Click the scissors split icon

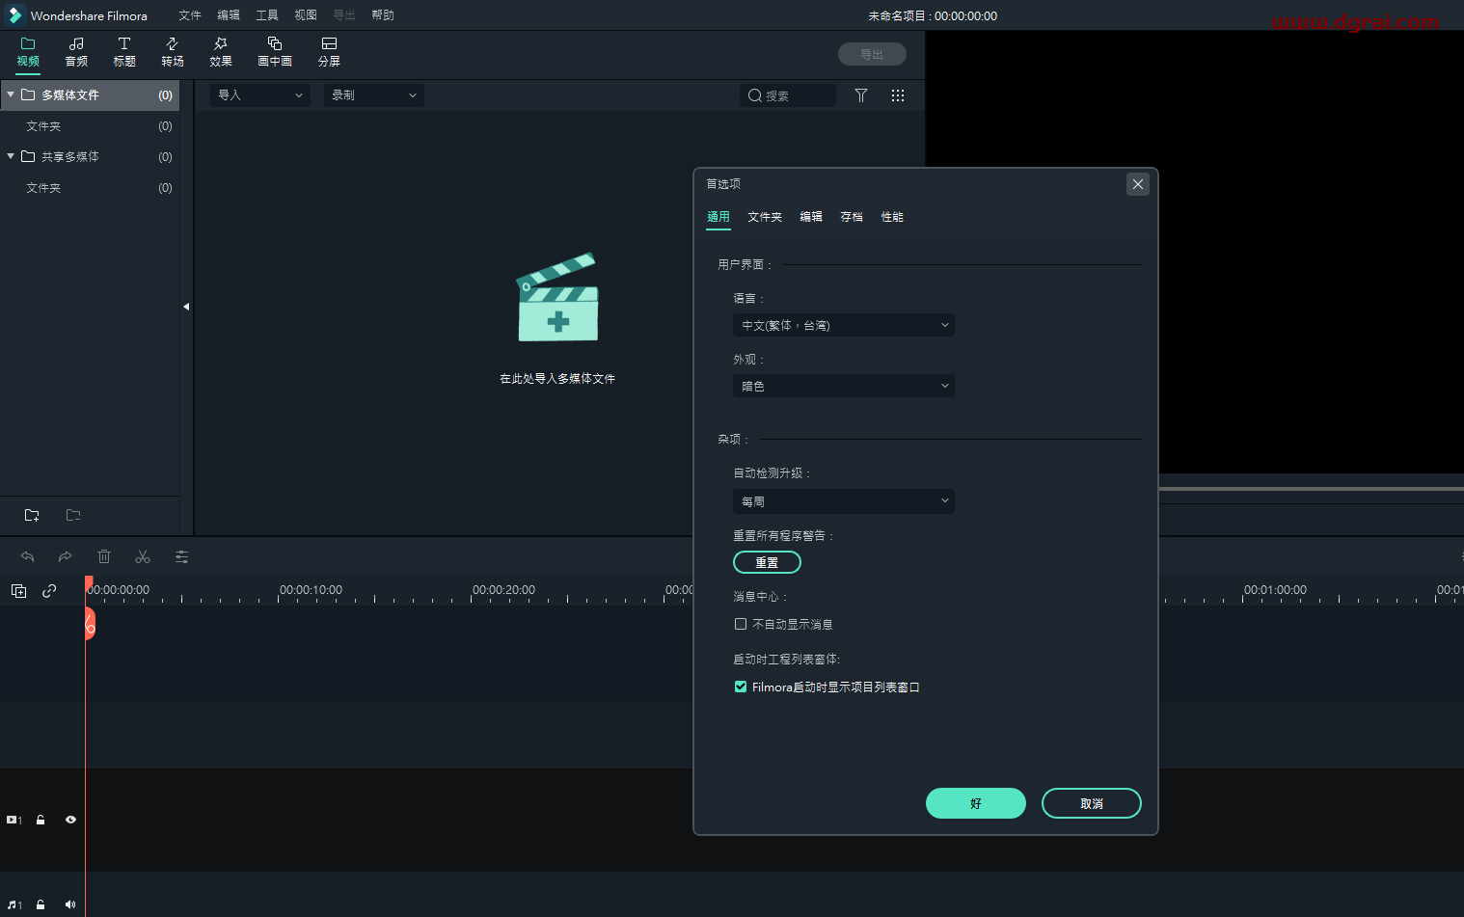tap(143, 556)
